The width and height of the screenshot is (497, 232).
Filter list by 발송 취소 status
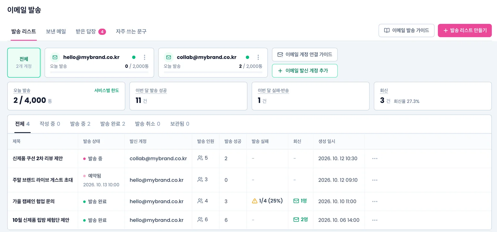148,124
